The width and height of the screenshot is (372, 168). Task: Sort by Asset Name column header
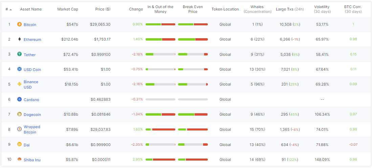(x=31, y=9)
